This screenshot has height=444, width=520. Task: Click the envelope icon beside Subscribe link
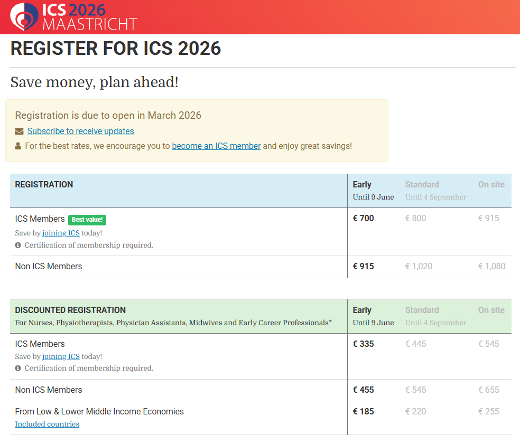(x=19, y=131)
